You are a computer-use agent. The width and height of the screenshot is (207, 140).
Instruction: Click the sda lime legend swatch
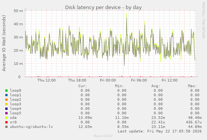click(6, 118)
